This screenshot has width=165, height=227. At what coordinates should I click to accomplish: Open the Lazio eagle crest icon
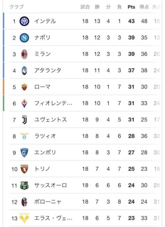(24, 136)
